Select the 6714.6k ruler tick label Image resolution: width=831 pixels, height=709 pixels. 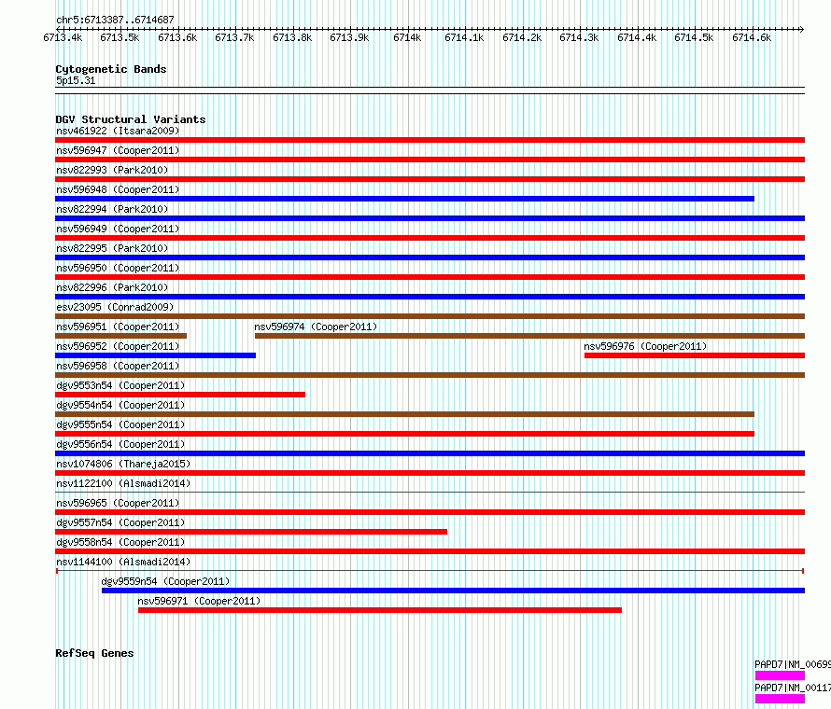752,37
